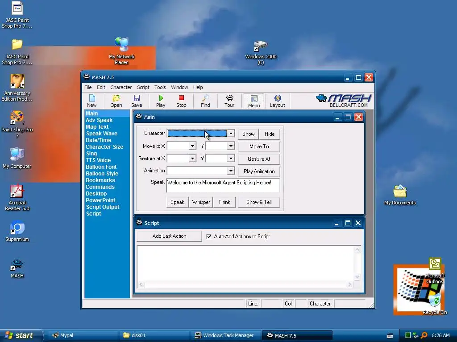Expand the Character dropdown arrow
Screen dimensions: 457x342
(x=231, y=134)
